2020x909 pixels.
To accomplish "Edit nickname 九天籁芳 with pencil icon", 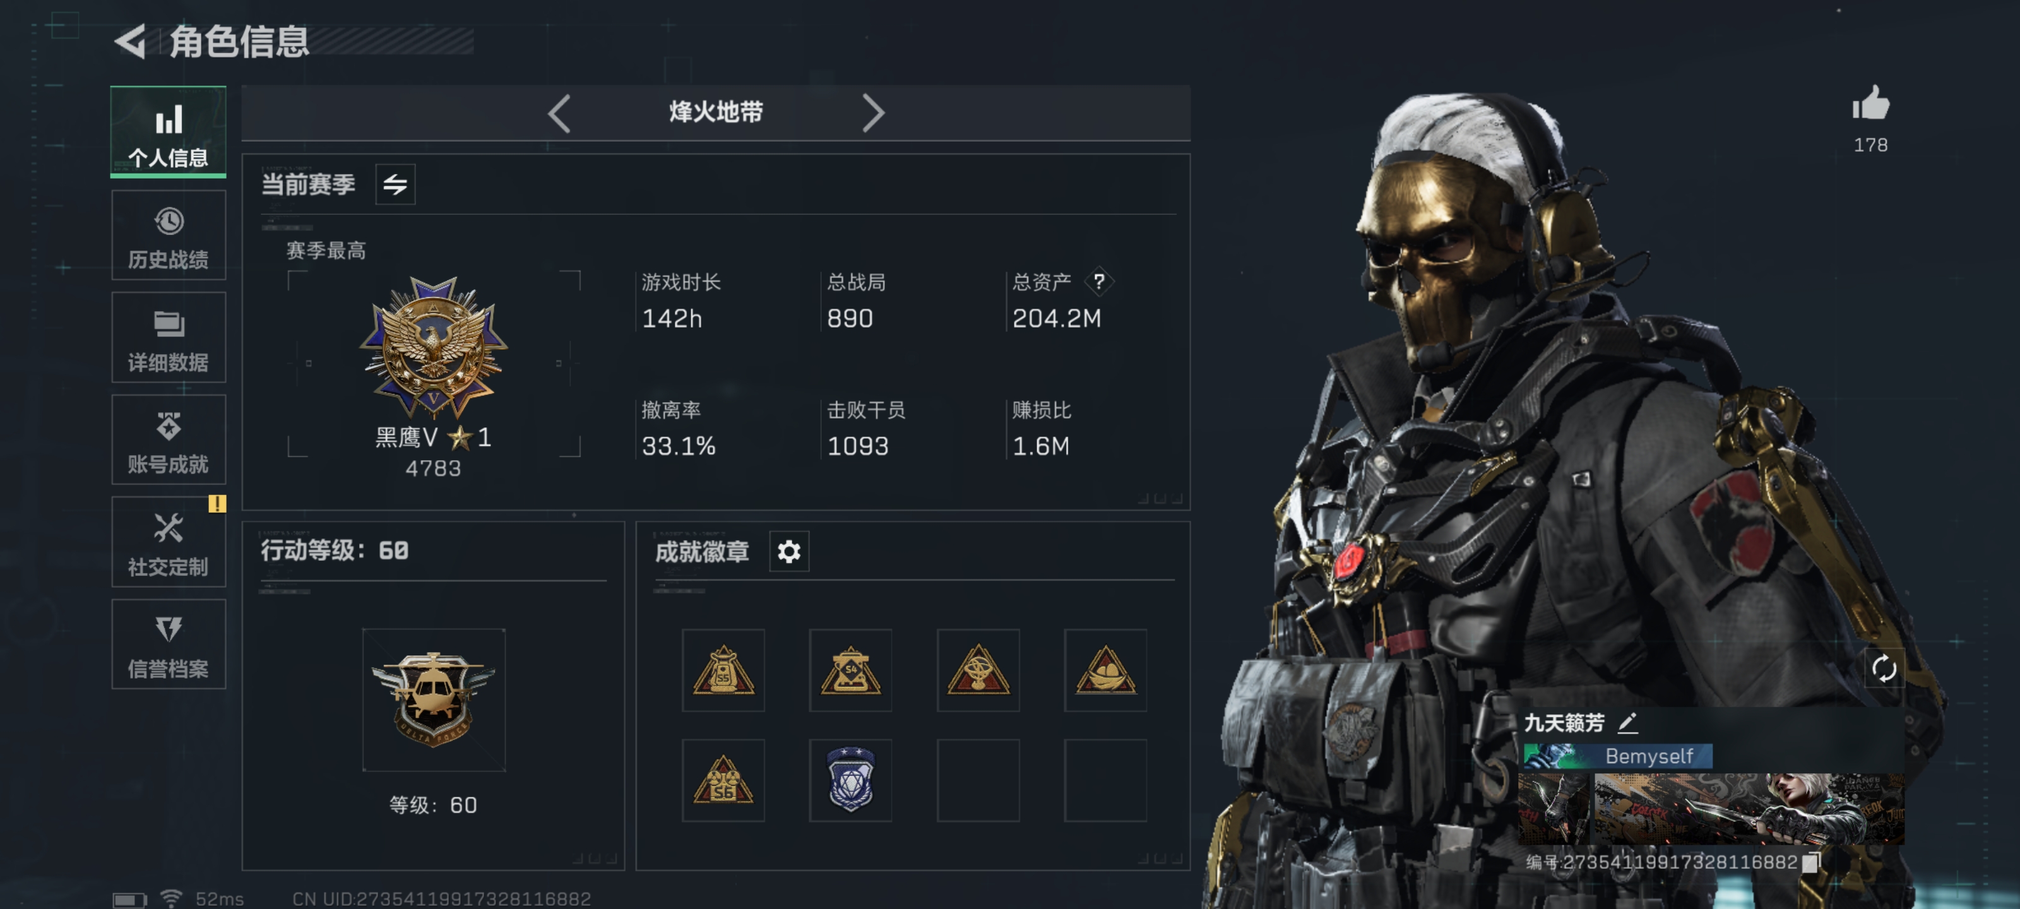I will tap(1628, 722).
